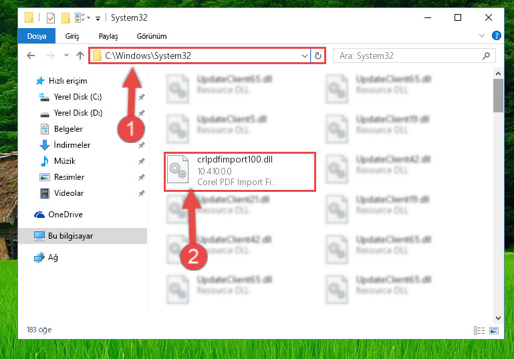Image resolution: width=514 pixels, height=359 pixels.
Task: Click the pin icon beside Resimler
Action: pyautogui.click(x=141, y=177)
